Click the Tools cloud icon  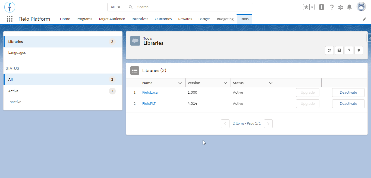pos(135,41)
